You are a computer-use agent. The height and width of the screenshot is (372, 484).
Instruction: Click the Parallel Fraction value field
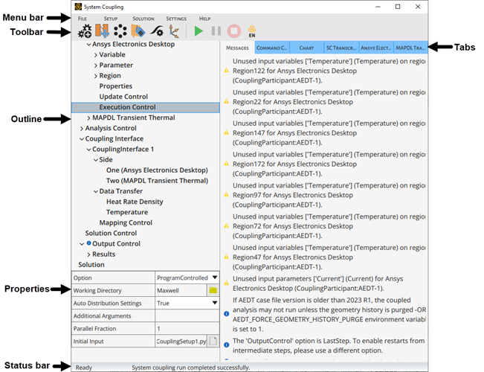[x=187, y=328]
